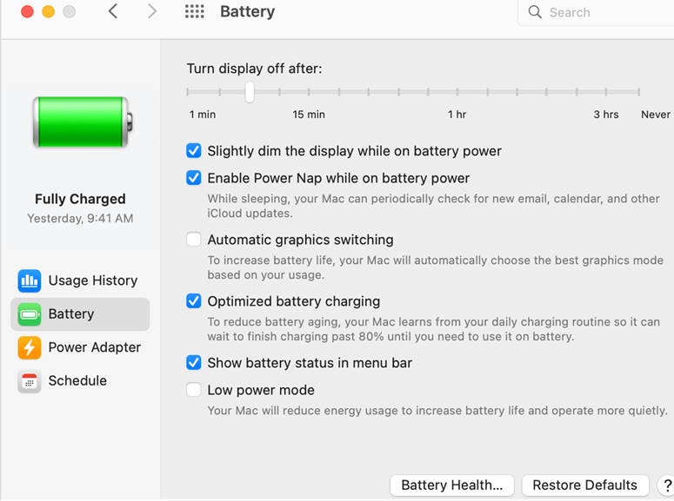Go forward with the right chevron
The height and width of the screenshot is (501, 674).
151,11
